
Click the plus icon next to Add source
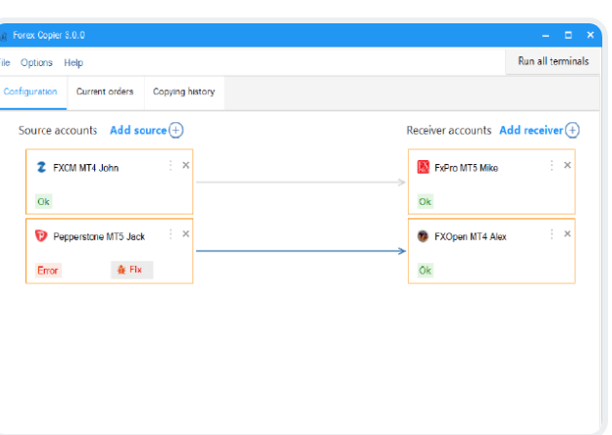coord(176,130)
